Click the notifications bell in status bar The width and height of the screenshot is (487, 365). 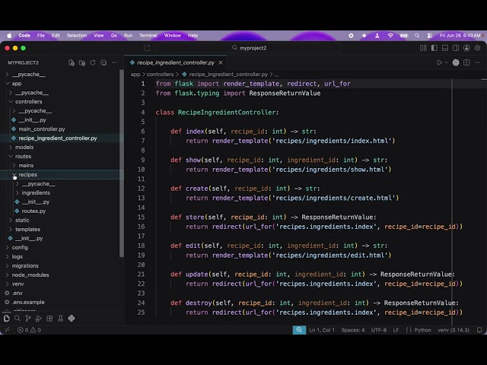pyautogui.click(x=479, y=330)
